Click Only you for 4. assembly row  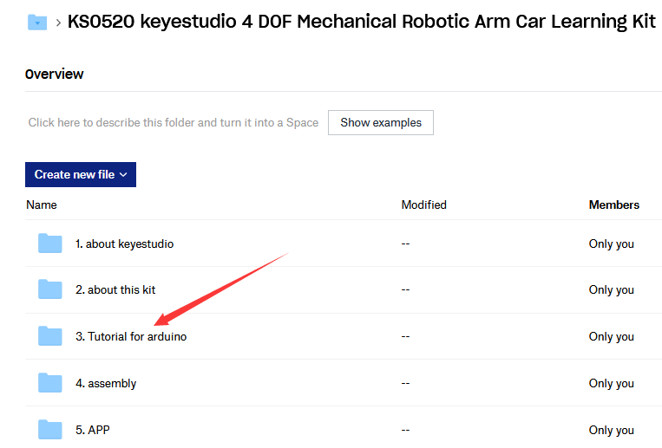(612, 384)
